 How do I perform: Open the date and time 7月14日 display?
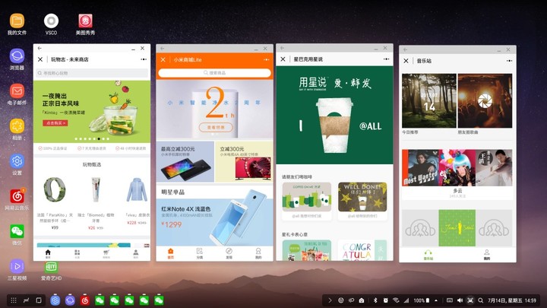[x=512, y=300]
